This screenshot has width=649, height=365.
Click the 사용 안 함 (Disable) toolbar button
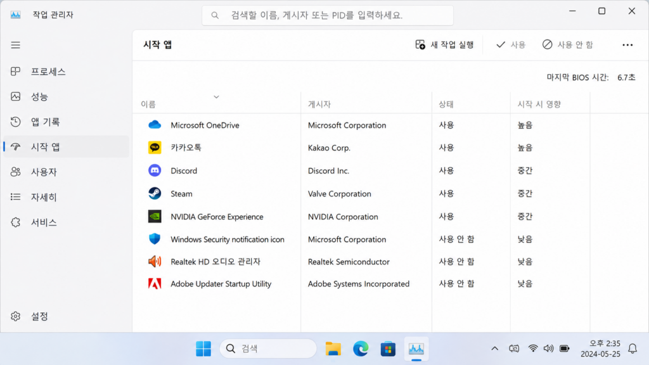coord(567,45)
